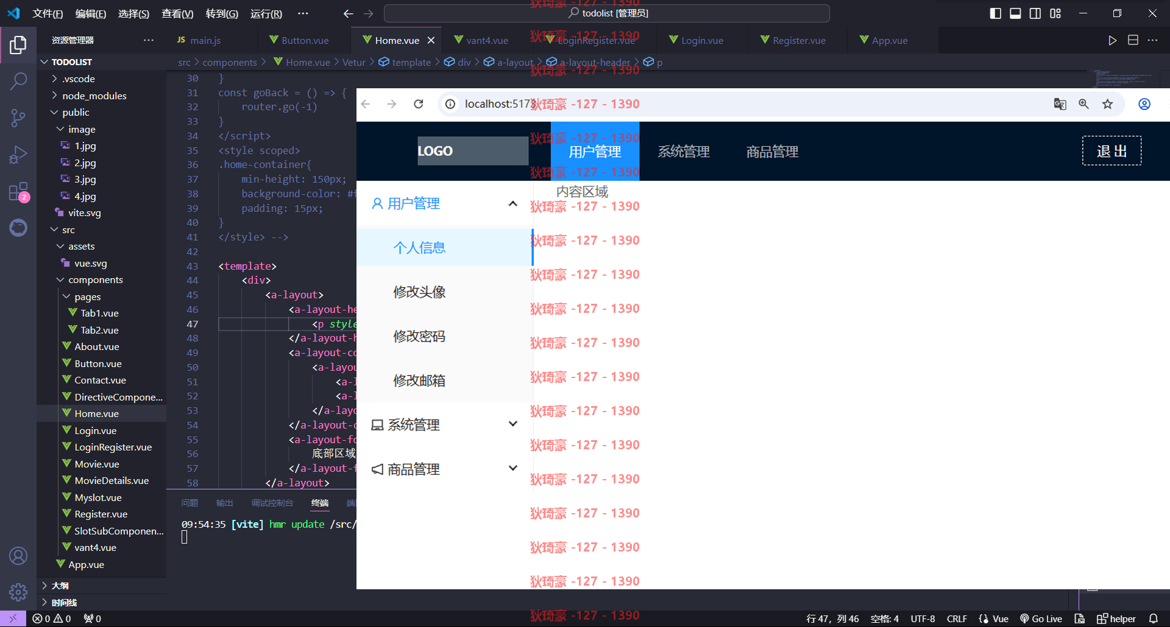Open the Extensions view
This screenshot has width=1170, height=627.
18,192
